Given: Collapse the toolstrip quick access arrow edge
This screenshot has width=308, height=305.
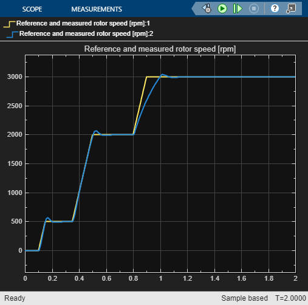Looking at the screenshot, I should pos(194,9).
